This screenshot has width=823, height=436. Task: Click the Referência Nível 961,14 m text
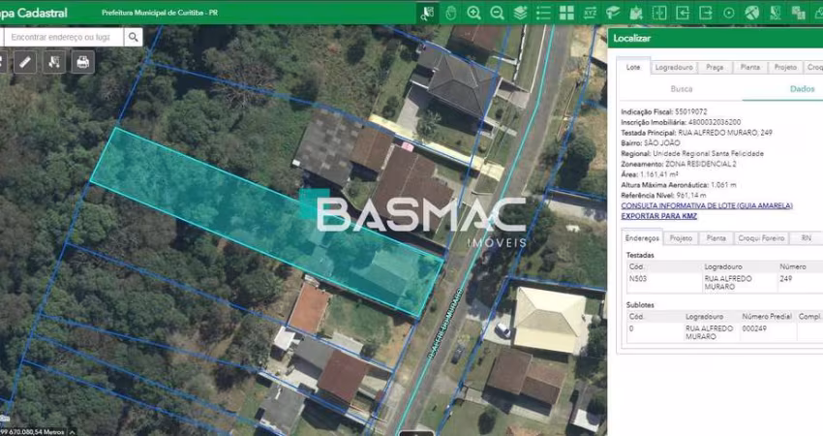tap(663, 195)
